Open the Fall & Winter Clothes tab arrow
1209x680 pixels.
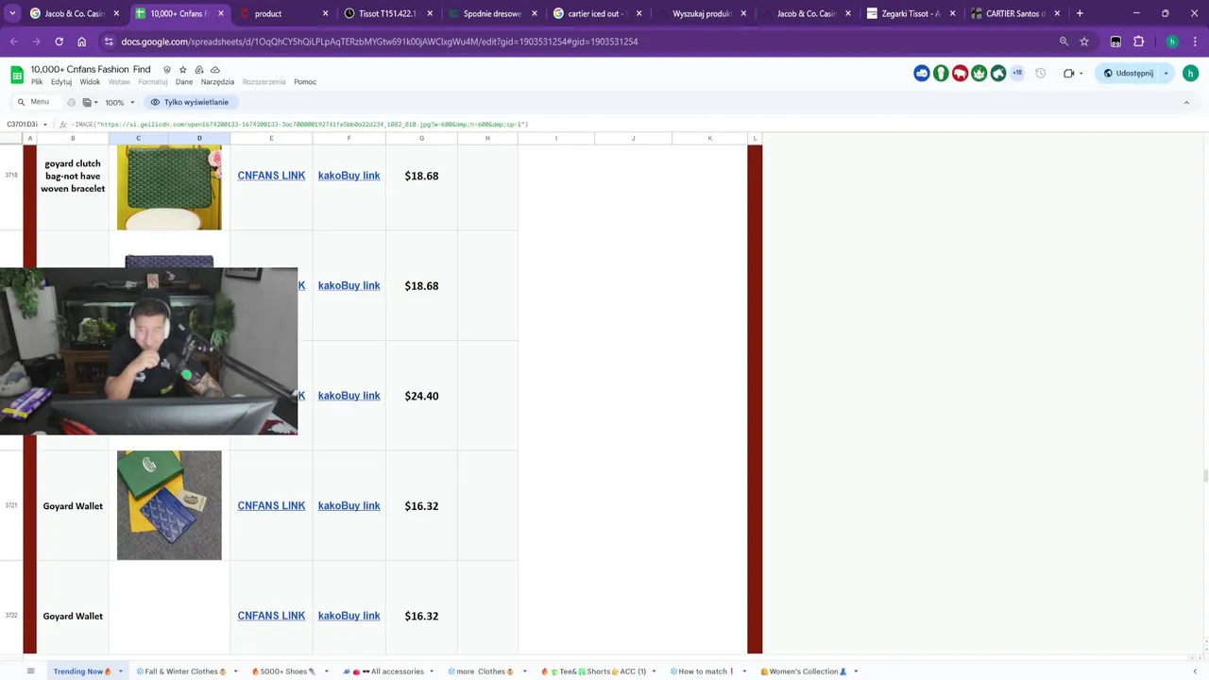click(x=235, y=671)
